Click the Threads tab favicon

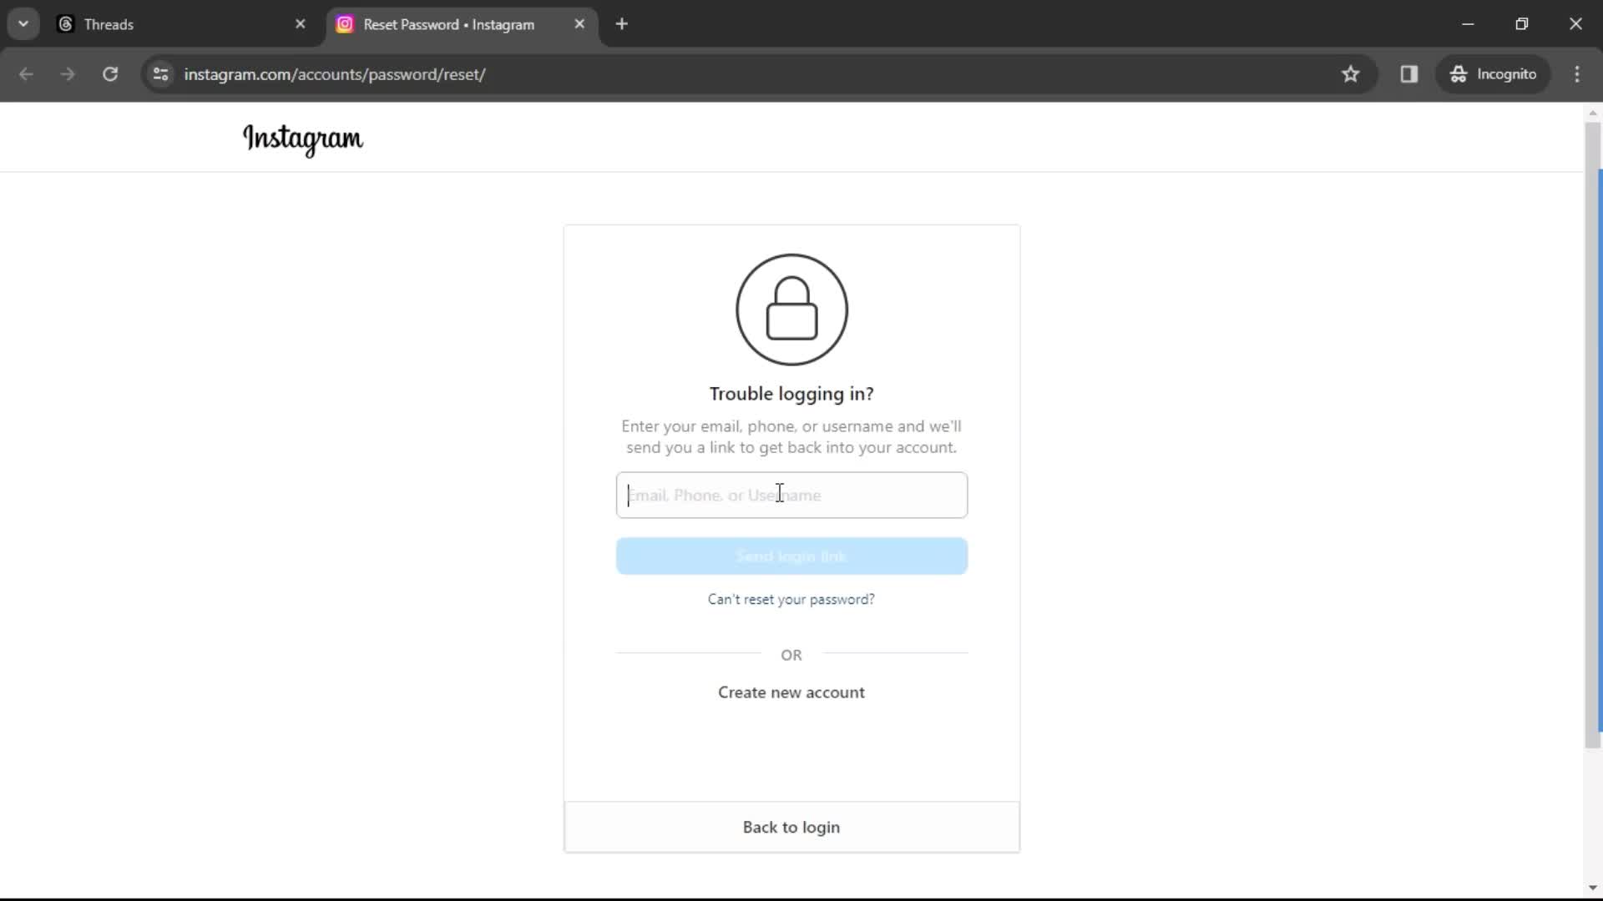(66, 24)
